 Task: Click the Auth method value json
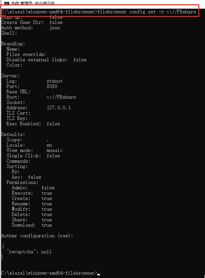(55, 28)
